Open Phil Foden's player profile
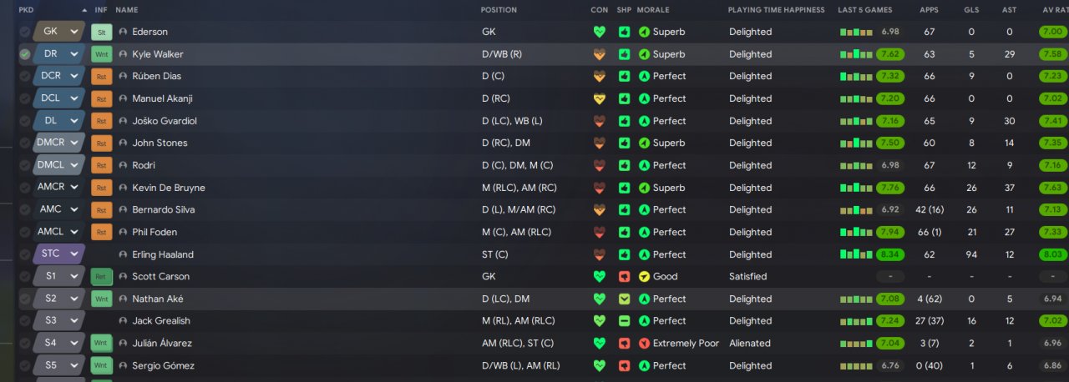Image resolution: width=1069 pixels, height=382 pixels. pyautogui.click(x=155, y=232)
